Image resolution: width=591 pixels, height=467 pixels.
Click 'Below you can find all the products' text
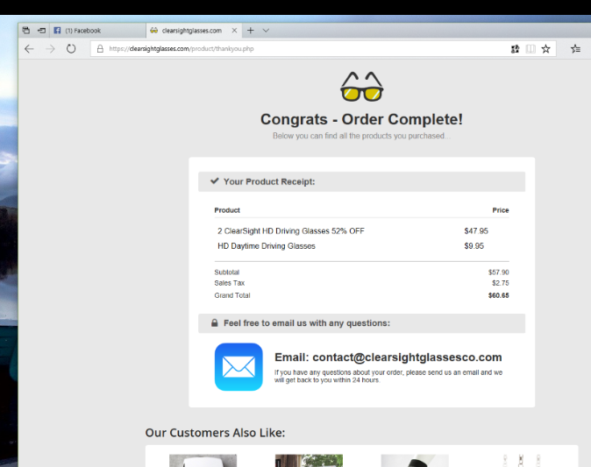(x=361, y=136)
